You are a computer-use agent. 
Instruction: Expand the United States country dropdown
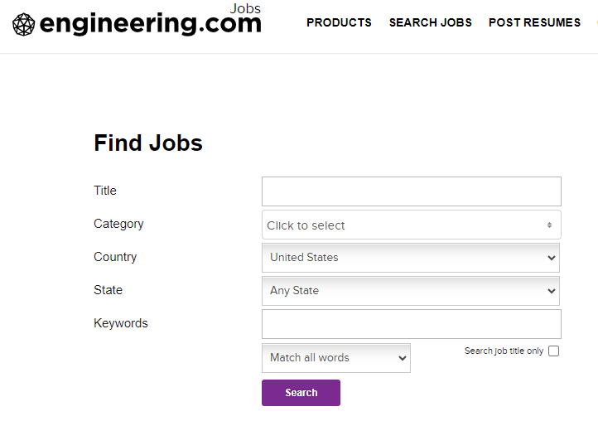[x=411, y=258]
